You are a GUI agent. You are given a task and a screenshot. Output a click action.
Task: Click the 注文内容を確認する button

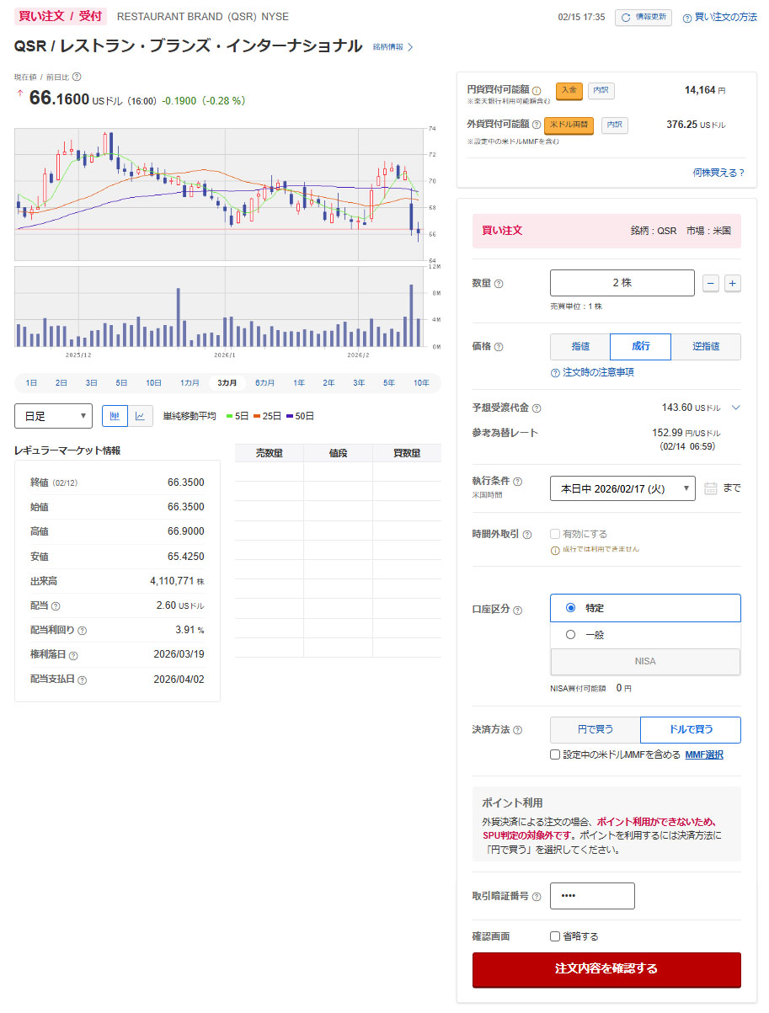[x=606, y=969]
